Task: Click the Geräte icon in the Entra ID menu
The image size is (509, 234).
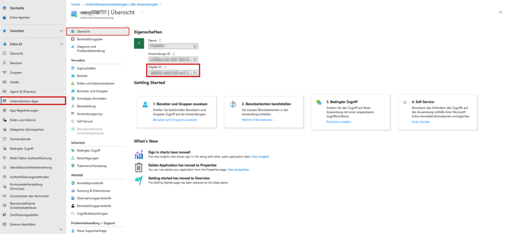Action: click(4, 82)
